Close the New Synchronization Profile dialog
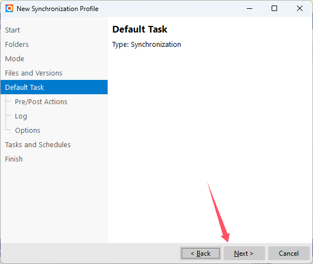This screenshot has width=313, height=264. point(299,9)
